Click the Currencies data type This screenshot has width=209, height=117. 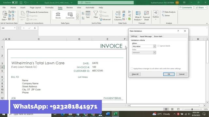click(x=70, y=15)
